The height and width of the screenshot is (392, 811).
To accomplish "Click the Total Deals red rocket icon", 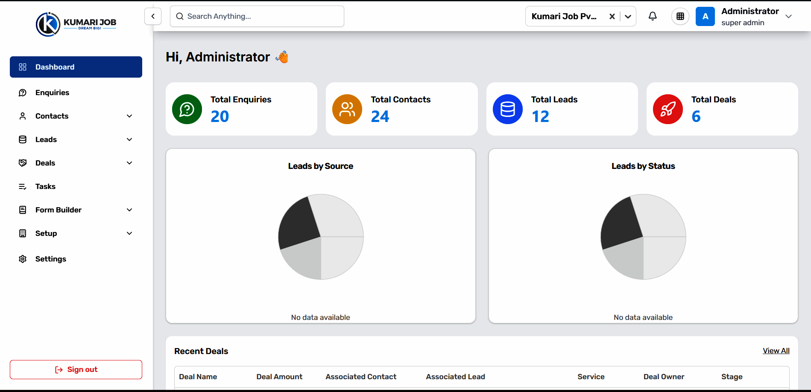I will tap(668, 109).
